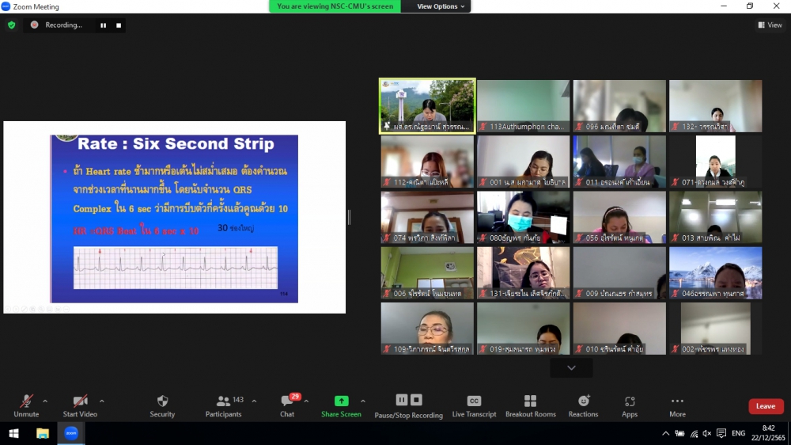
Task: Open the Reactions menu
Action: tap(583, 405)
